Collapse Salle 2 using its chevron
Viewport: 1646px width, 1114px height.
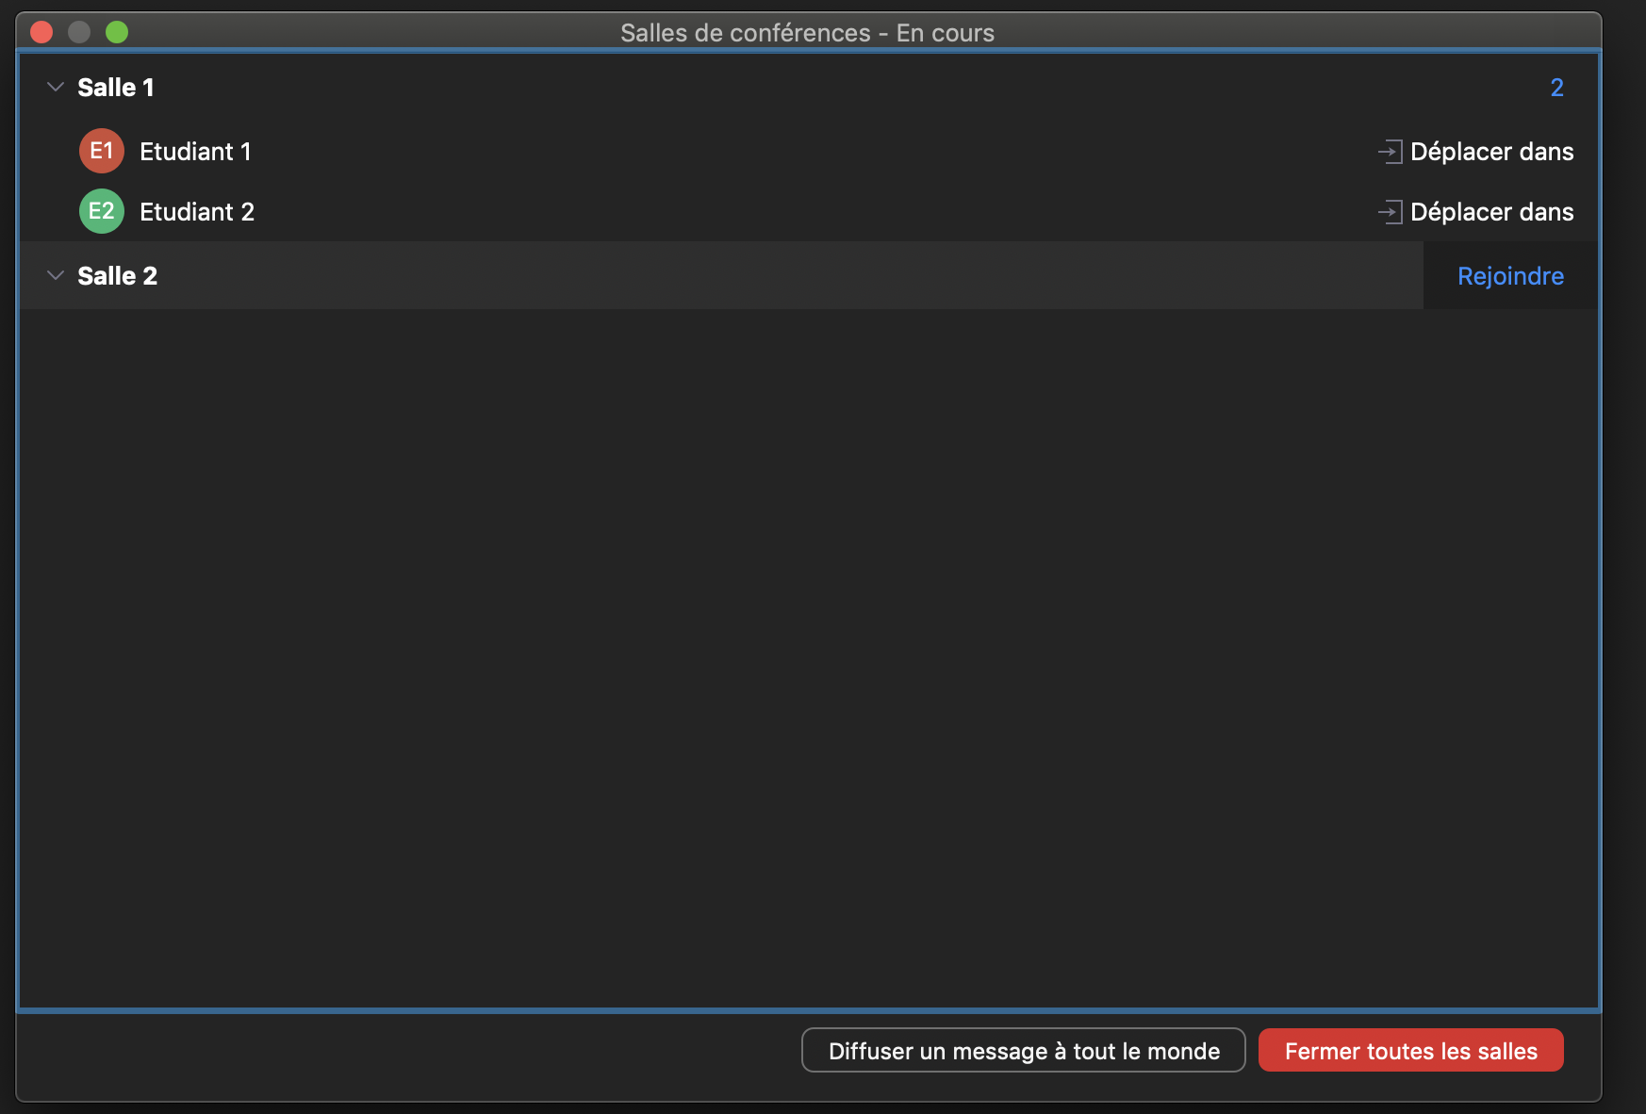point(56,276)
